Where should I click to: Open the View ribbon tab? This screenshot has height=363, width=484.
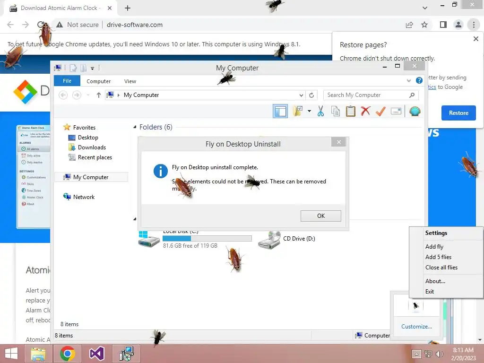(130, 81)
